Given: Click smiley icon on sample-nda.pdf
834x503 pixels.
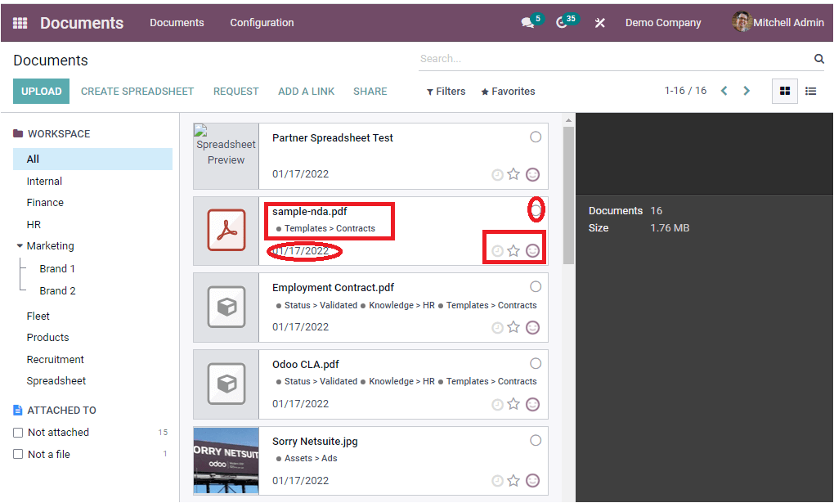Looking at the screenshot, I should [532, 251].
